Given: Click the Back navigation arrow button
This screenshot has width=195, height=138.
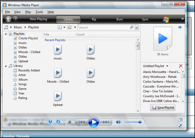Looking at the screenshot, I should click(8, 19).
